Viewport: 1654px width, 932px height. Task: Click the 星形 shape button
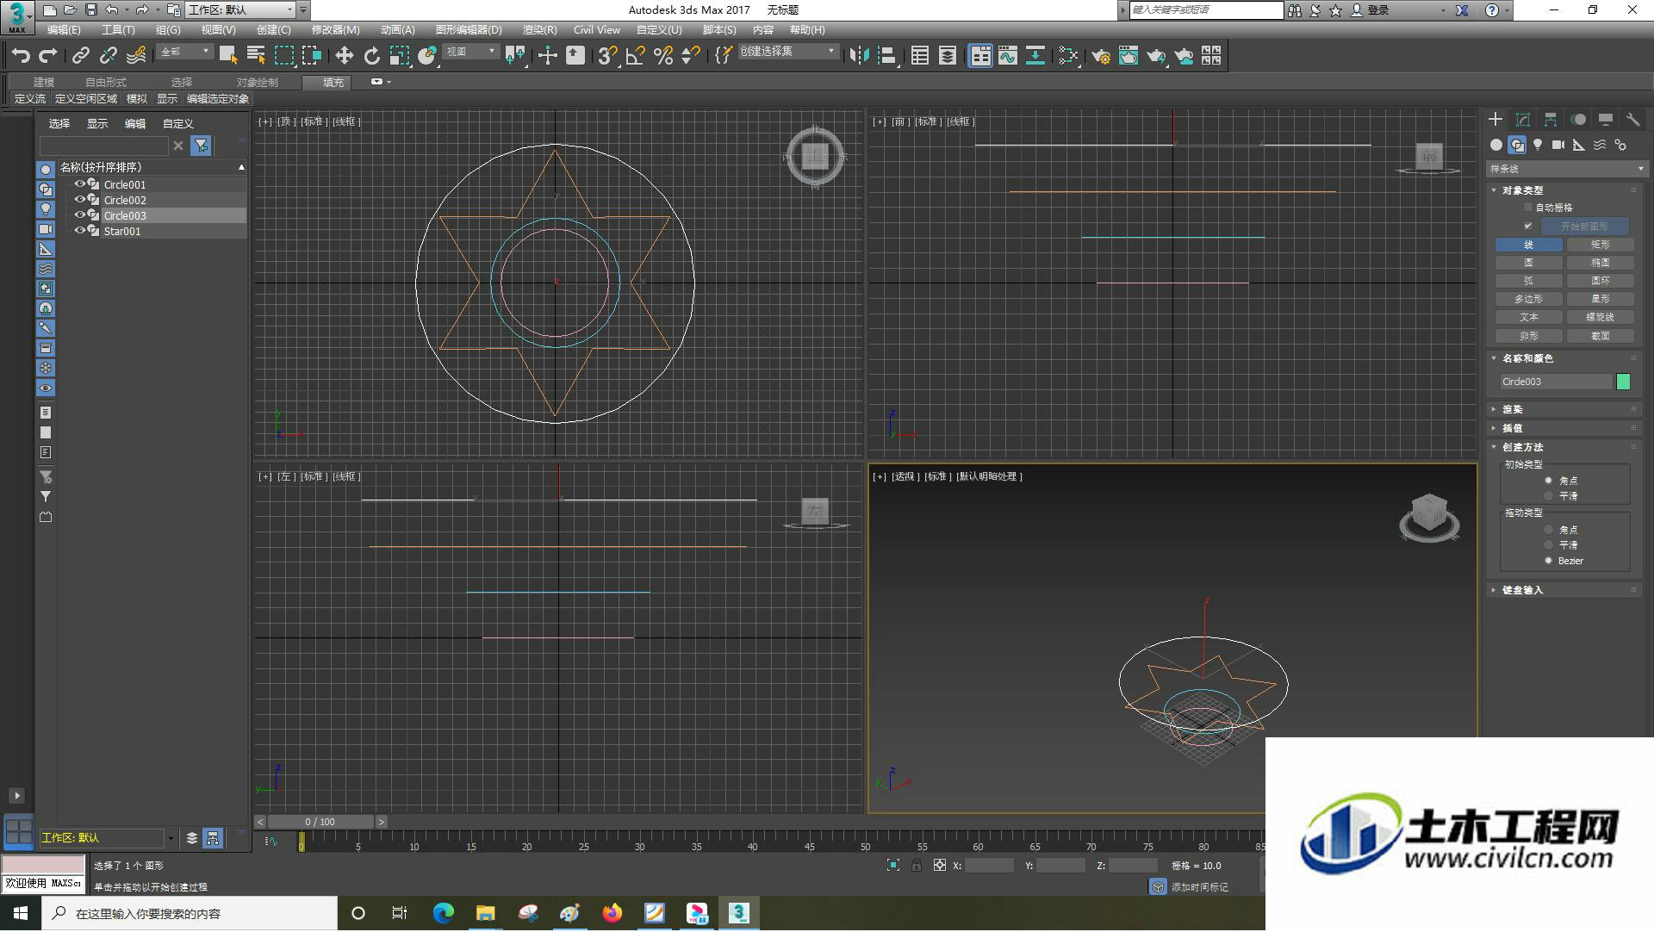click(x=1600, y=300)
